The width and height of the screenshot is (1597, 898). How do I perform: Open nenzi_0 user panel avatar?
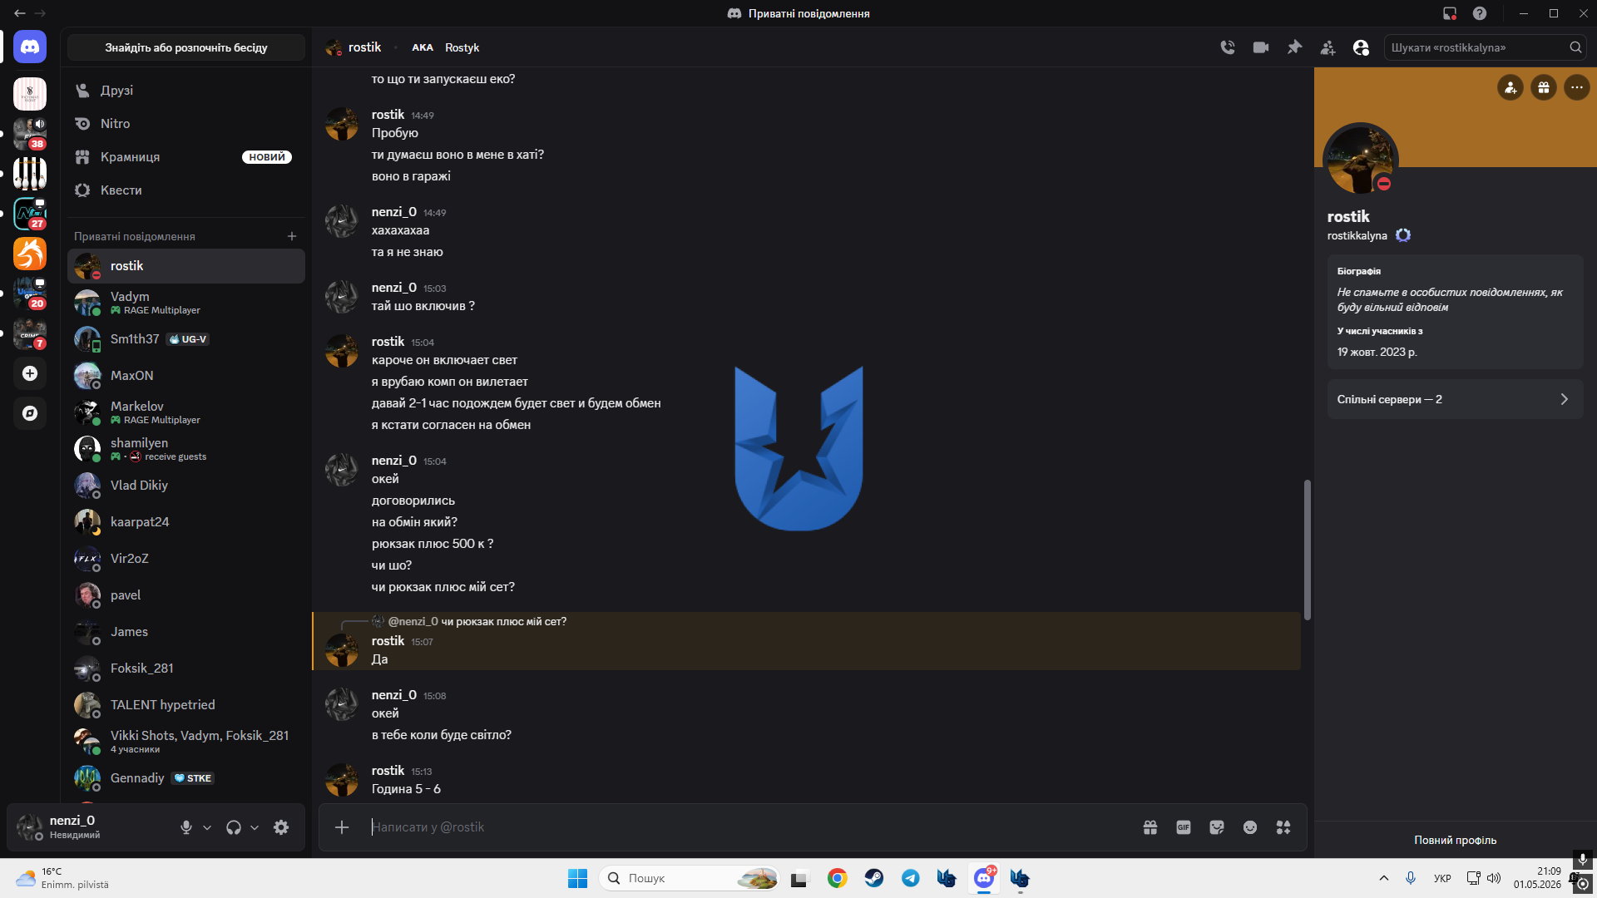[30, 827]
